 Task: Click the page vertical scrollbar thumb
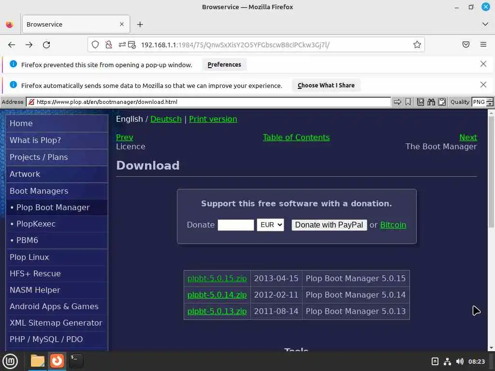491,172
